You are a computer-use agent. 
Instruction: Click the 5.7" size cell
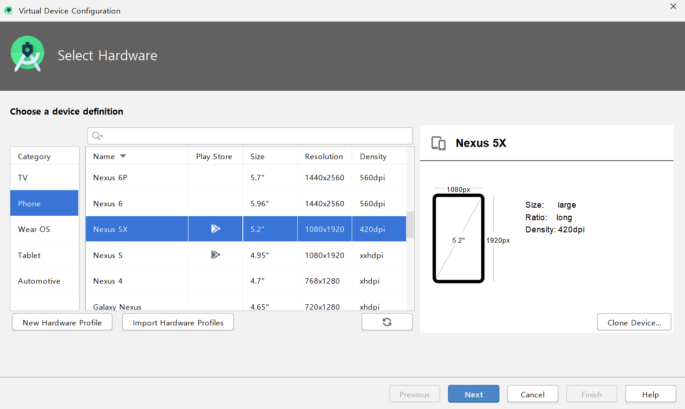point(270,178)
